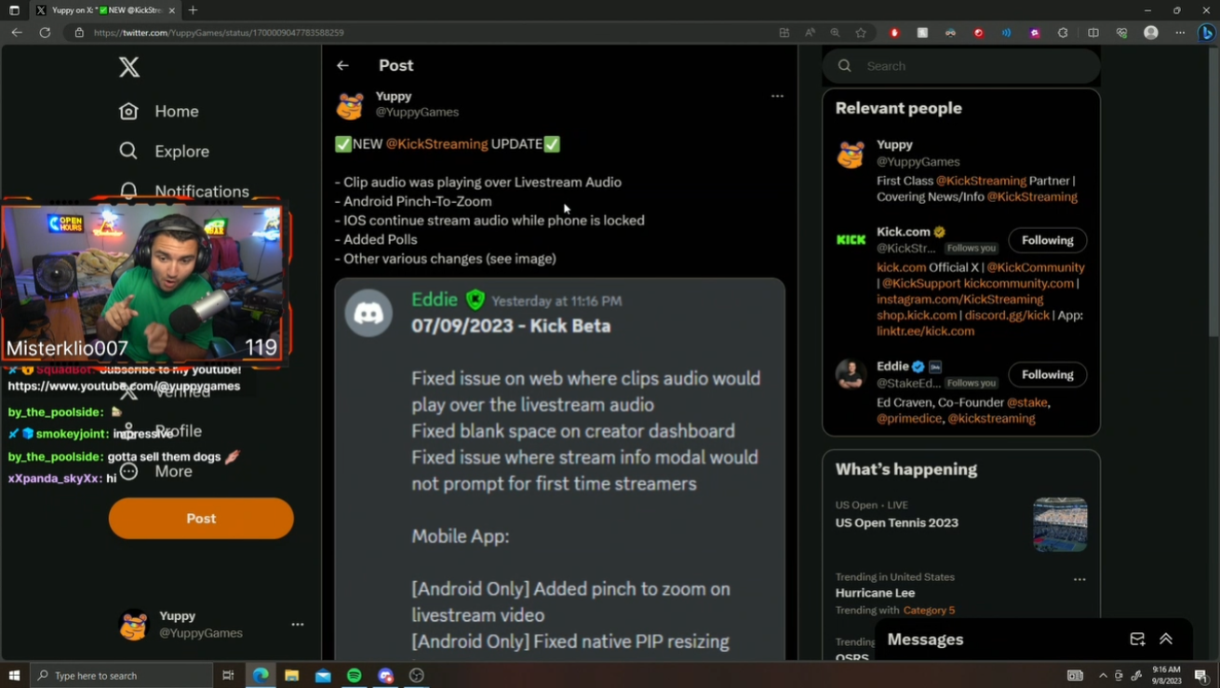Viewport: 1220px width, 688px height.
Task: Open Yuppy's avatar on the post
Action: pyautogui.click(x=350, y=105)
